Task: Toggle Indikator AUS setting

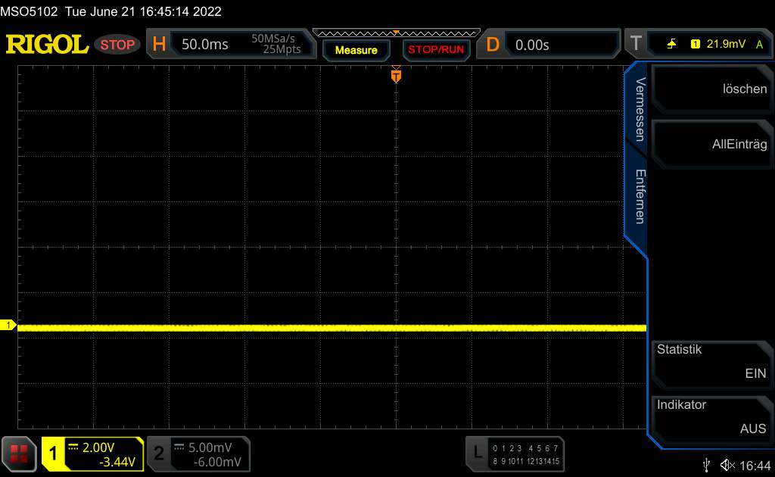Action: coord(710,416)
